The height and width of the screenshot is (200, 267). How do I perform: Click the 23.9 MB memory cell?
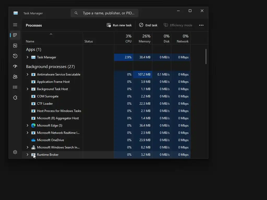[143, 140]
